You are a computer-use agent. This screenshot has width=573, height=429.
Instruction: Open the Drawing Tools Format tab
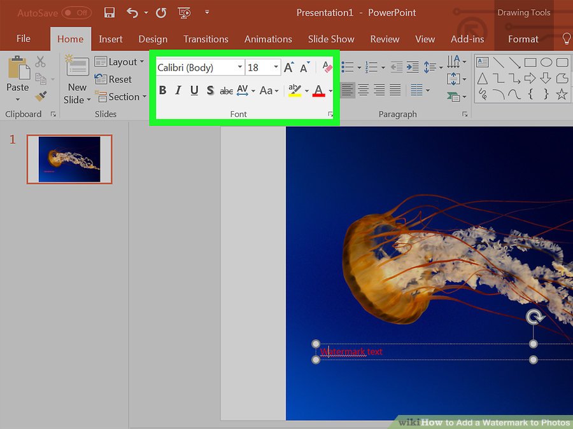point(523,39)
